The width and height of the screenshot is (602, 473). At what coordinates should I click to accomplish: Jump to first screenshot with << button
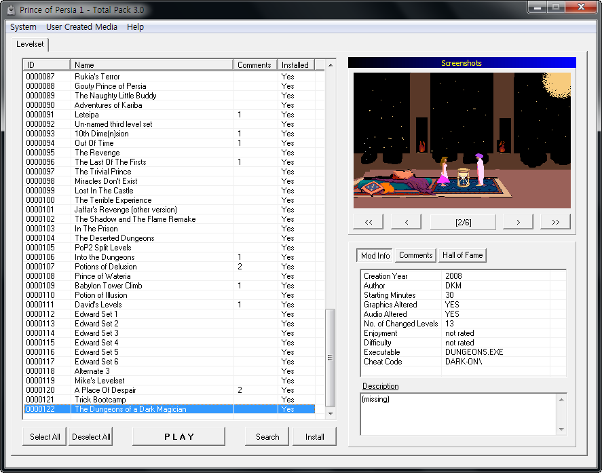click(368, 222)
